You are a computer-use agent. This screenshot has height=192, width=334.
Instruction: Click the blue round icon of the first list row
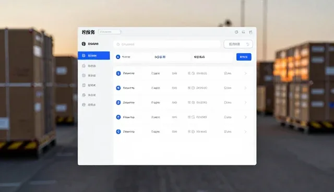(x=118, y=74)
